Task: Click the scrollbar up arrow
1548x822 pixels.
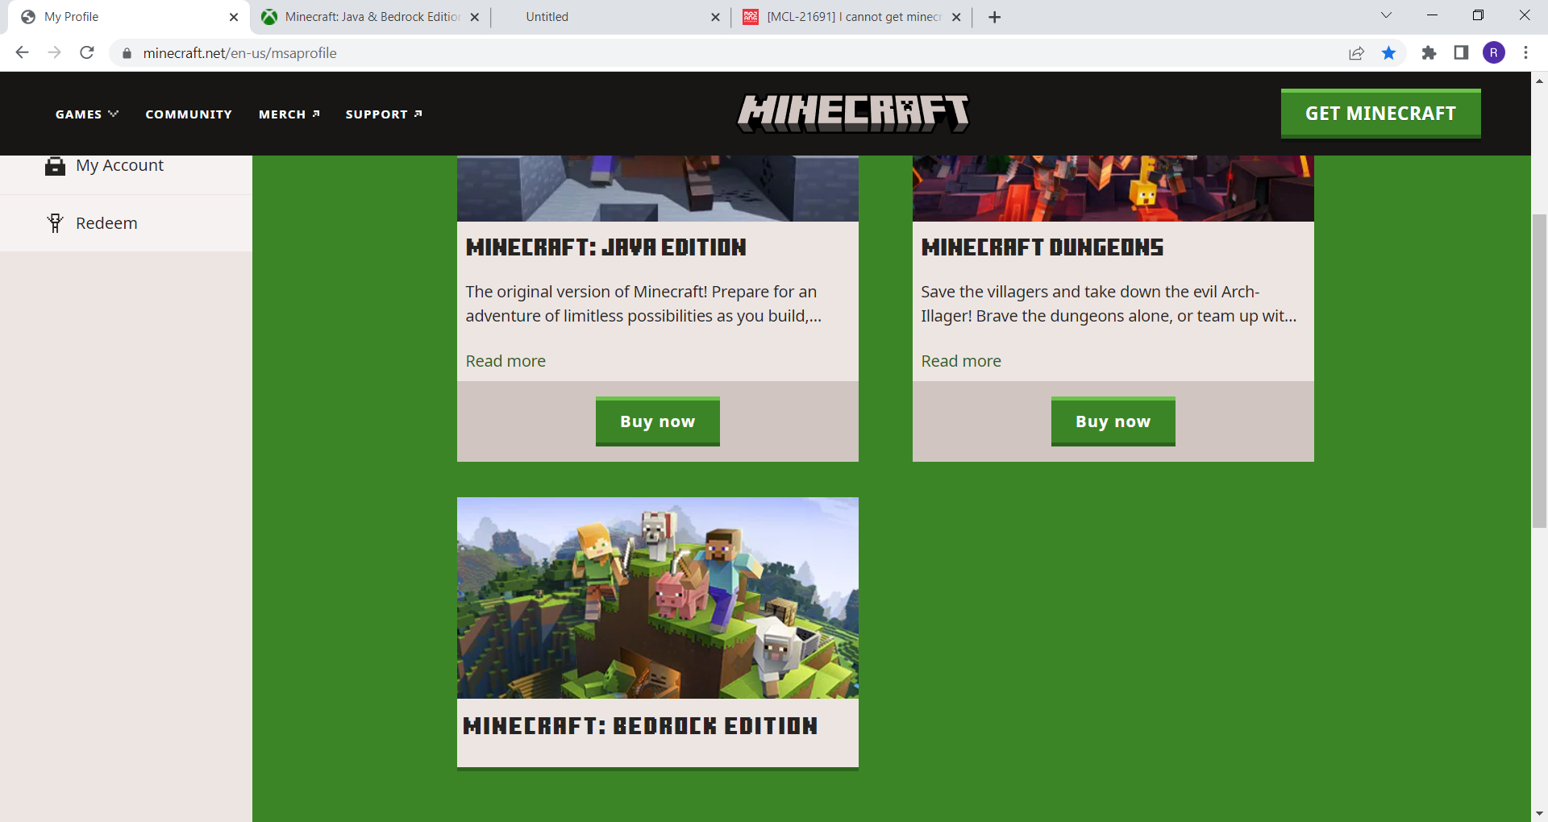Action: pyautogui.click(x=1539, y=81)
